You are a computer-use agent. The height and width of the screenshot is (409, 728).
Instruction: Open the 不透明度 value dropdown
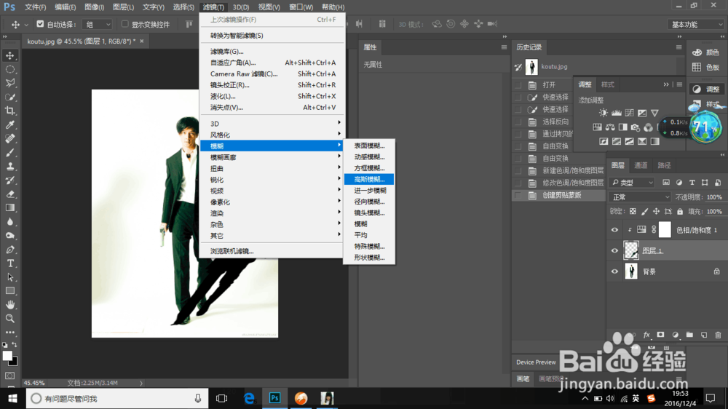[x=715, y=197]
